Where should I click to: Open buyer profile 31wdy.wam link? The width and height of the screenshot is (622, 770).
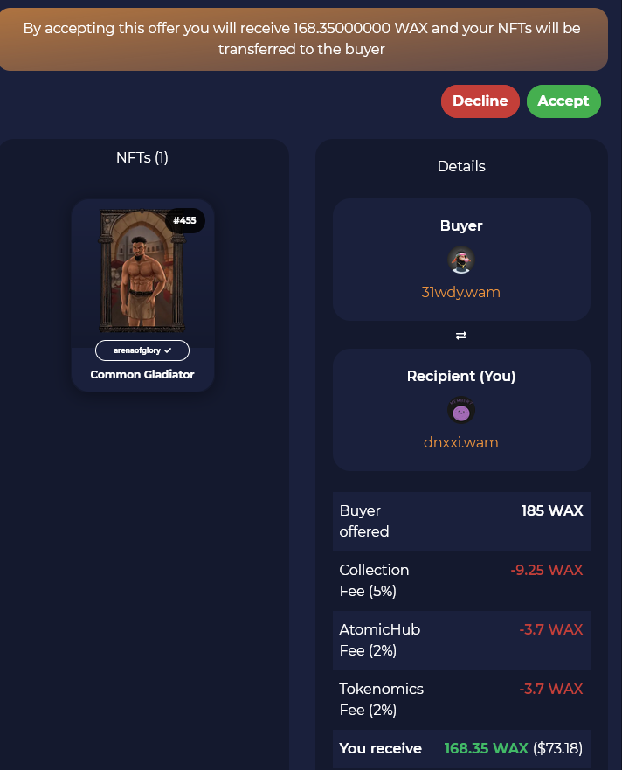(x=461, y=292)
